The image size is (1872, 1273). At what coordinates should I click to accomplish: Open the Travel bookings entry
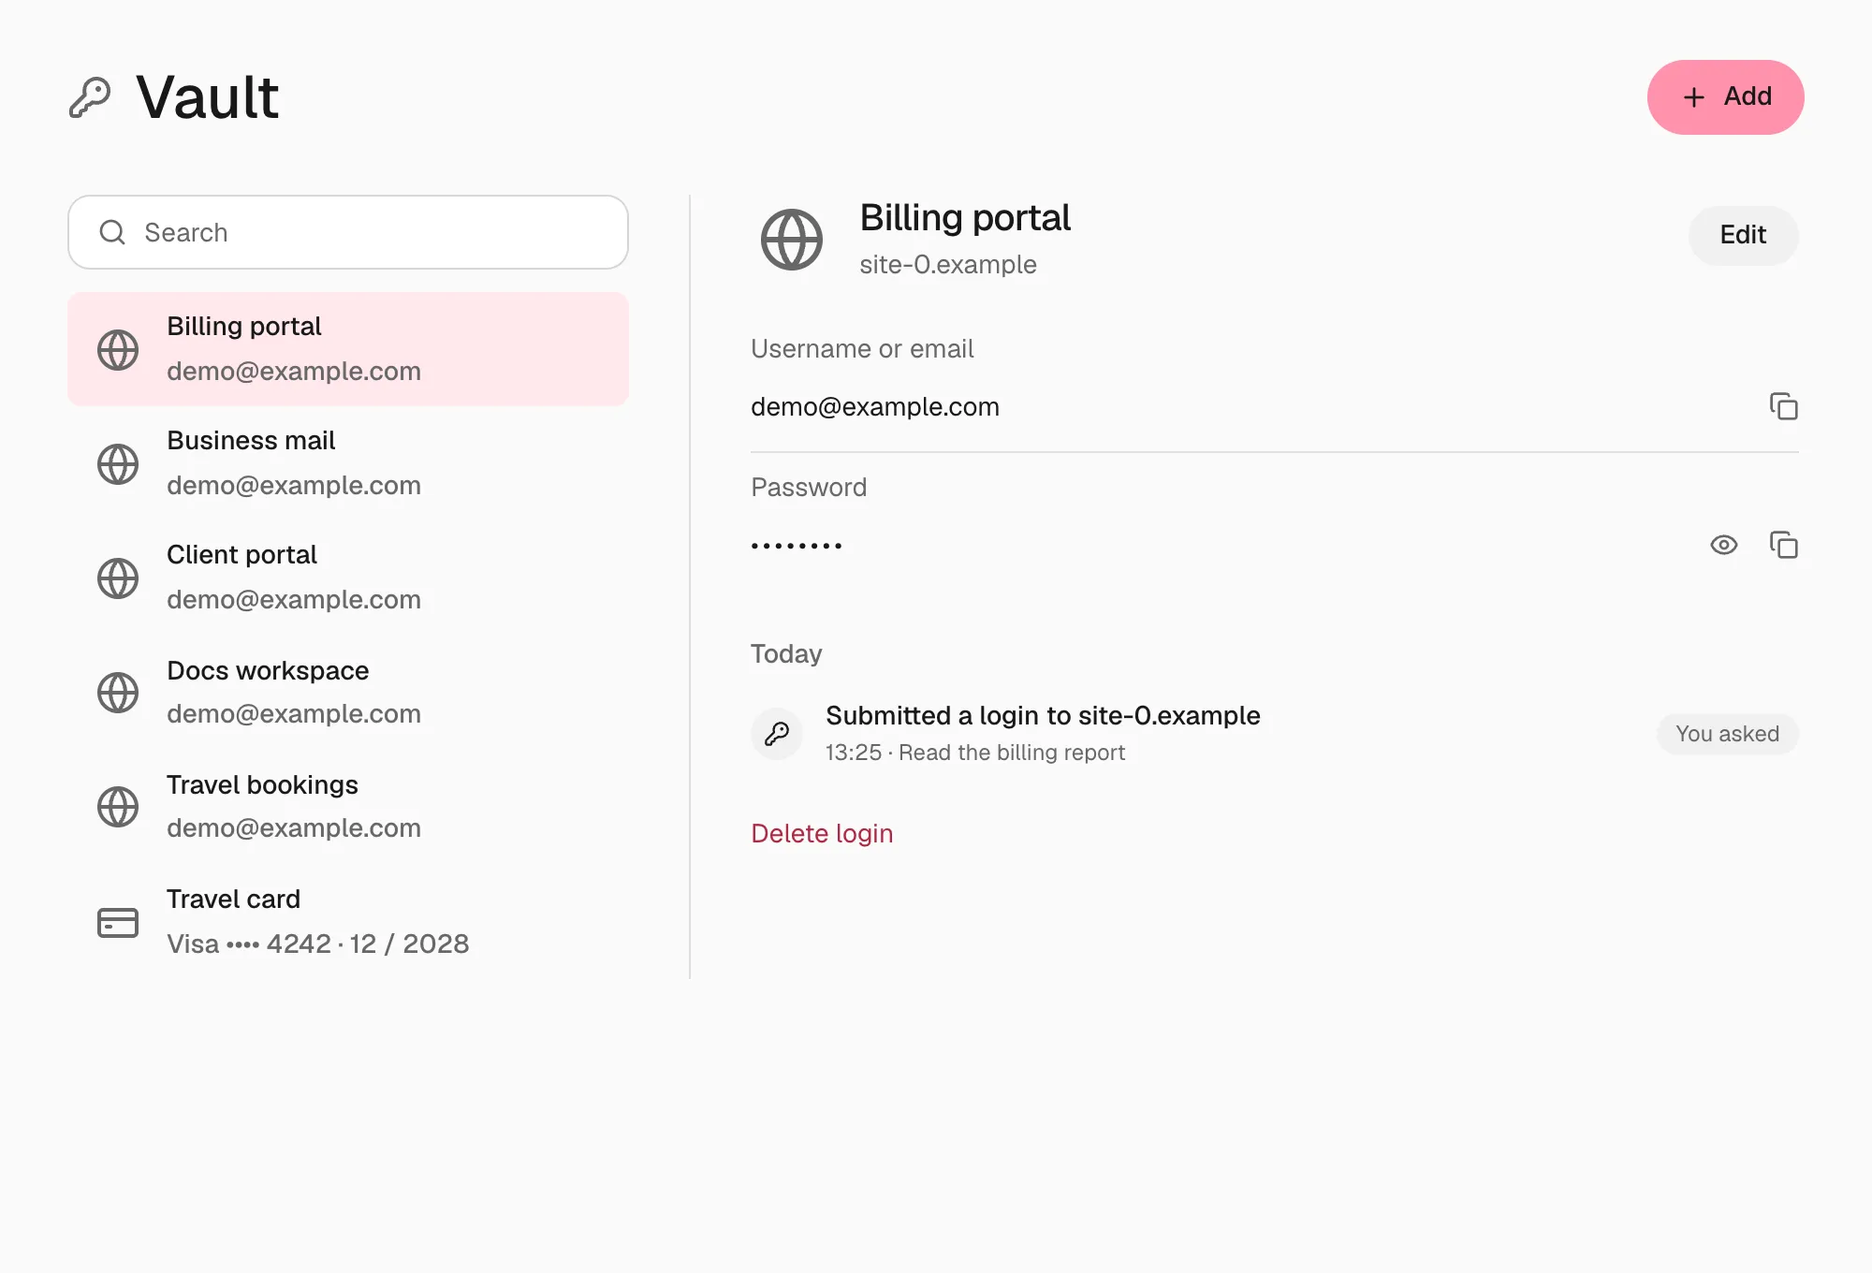[x=348, y=806]
